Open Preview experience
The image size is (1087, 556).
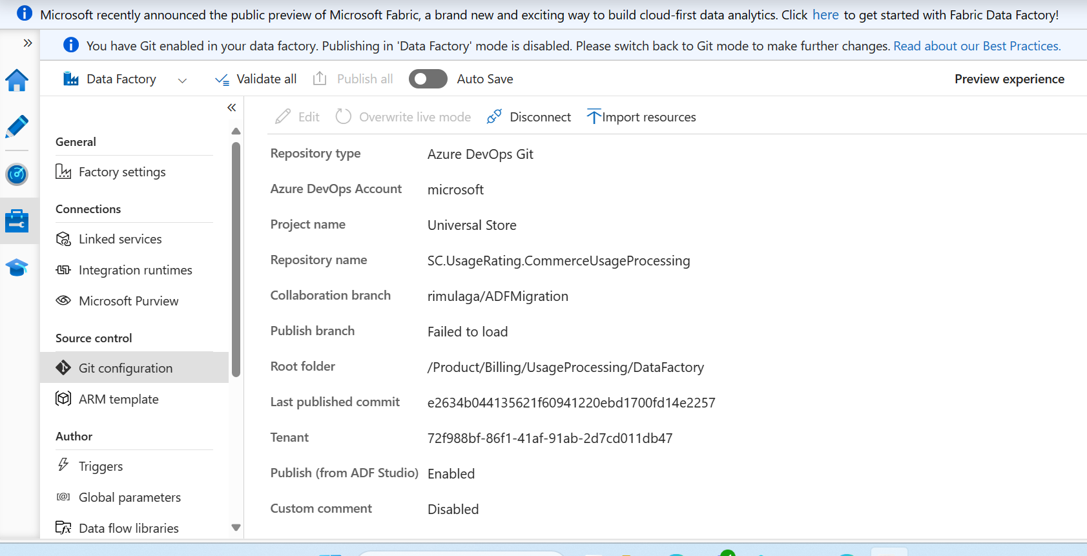coord(1009,79)
